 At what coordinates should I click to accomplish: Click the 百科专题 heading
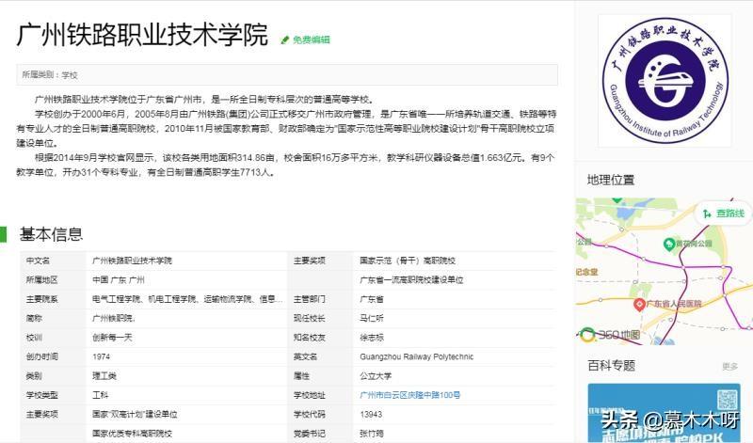click(611, 366)
